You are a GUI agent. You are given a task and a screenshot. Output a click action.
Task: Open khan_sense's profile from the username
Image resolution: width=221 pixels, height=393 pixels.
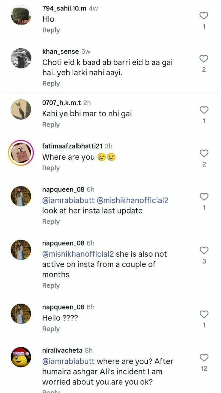[60, 51]
